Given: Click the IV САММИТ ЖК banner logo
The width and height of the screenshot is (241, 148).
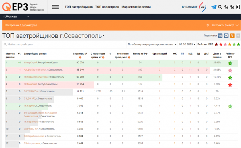Looking at the screenshot, I should 194,7.
